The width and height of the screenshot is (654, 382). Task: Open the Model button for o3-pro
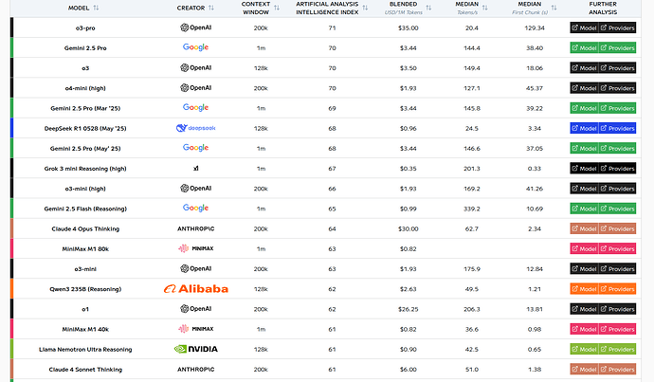583,28
